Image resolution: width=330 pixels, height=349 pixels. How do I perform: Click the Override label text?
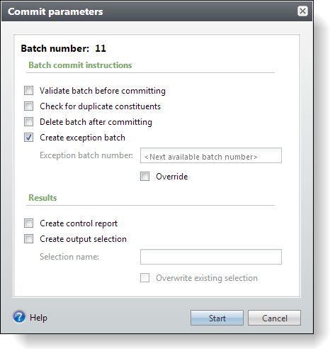(x=172, y=177)
